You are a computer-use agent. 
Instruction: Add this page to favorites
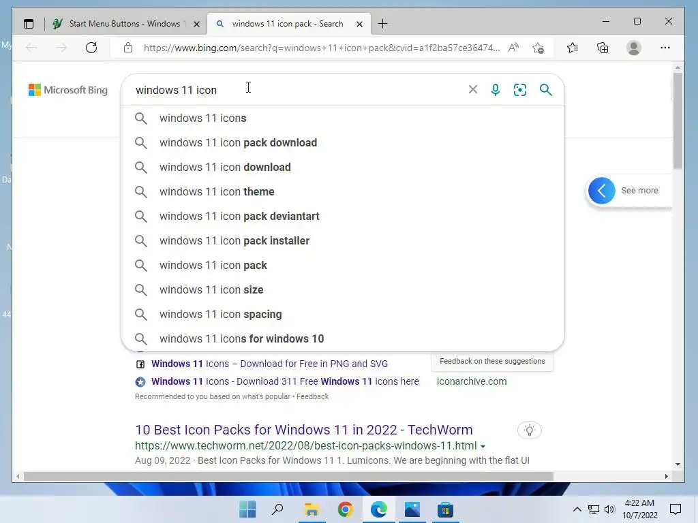point(538,48)
